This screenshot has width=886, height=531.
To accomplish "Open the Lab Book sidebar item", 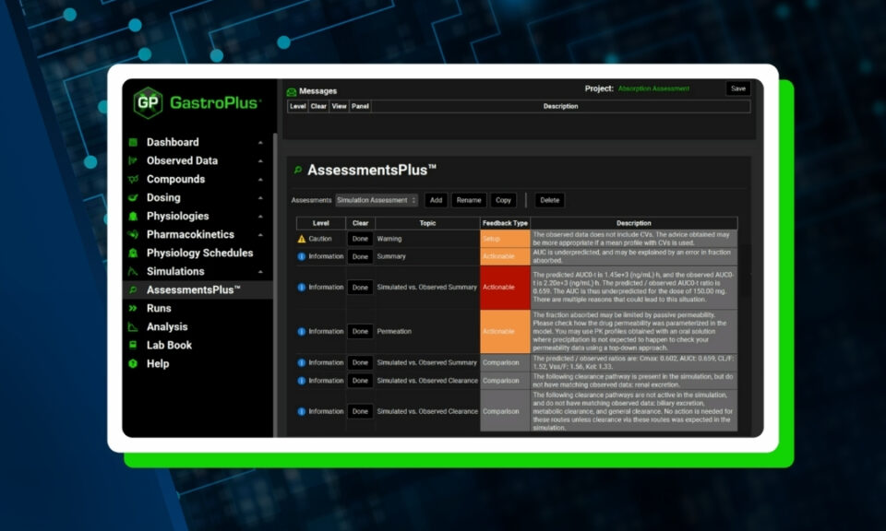I will point(198,346).
